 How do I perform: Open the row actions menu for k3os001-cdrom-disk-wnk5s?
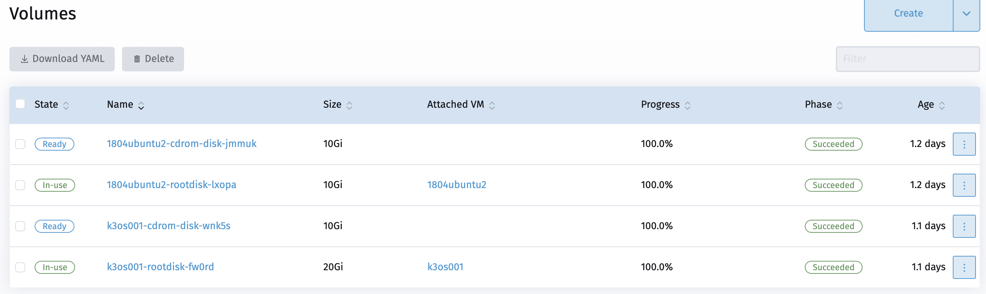point(964,226)
